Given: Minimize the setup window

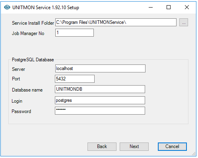Looking at the screenshot, I should (151, 7).
